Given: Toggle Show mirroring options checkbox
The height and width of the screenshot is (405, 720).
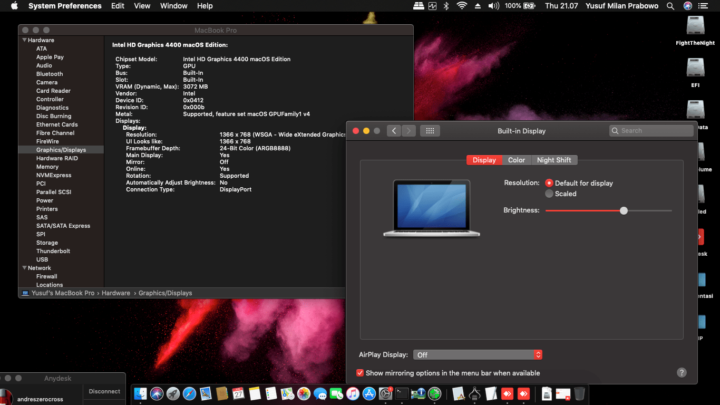Looking at the screenshot, I should [360, 373].
